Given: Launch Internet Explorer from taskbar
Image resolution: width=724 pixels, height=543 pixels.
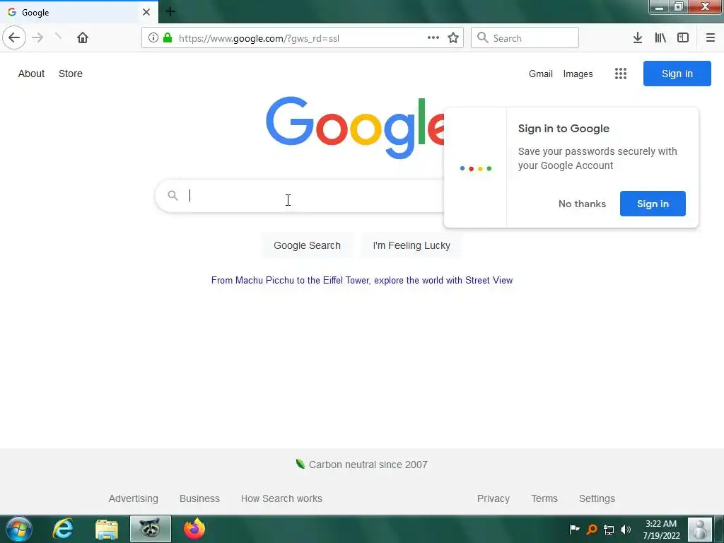Looking at the screenshot, I should (62, 529).
